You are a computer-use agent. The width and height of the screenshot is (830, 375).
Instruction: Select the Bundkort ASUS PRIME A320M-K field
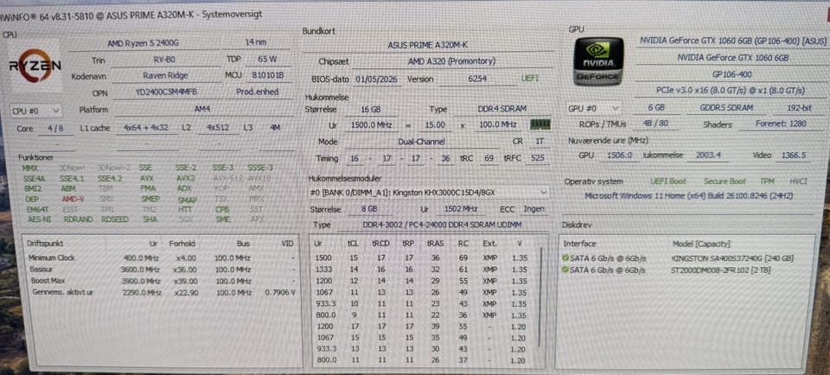(x=428, y=45)
